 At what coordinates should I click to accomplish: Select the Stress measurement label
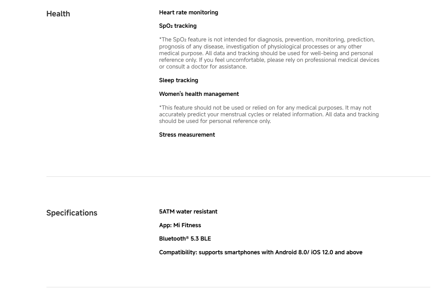pos(187,135)
